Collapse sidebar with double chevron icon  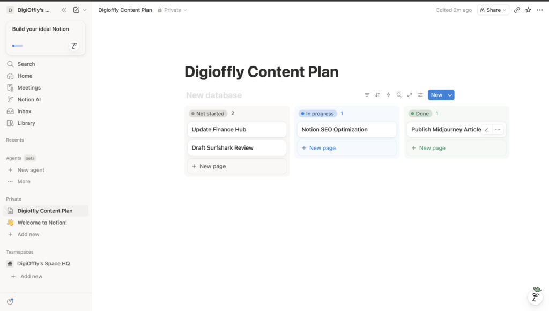pos(64,10)
